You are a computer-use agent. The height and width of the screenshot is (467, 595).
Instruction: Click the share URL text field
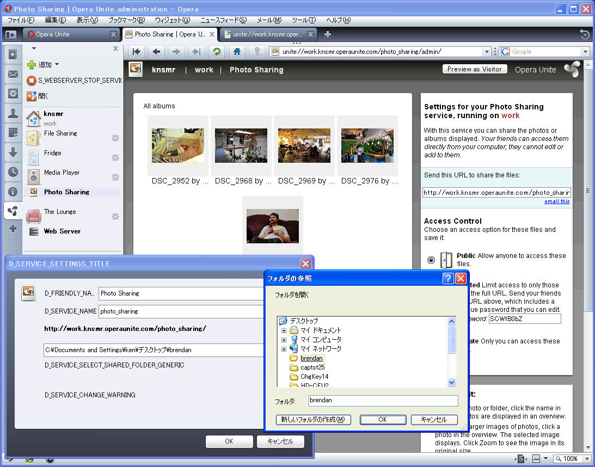(x=496, y=193)
